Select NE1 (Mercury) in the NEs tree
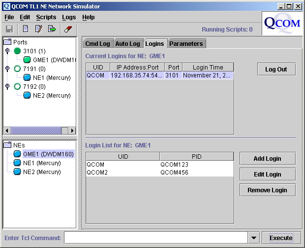The height and width of the screenshot is (248, 305). point(42,163)
